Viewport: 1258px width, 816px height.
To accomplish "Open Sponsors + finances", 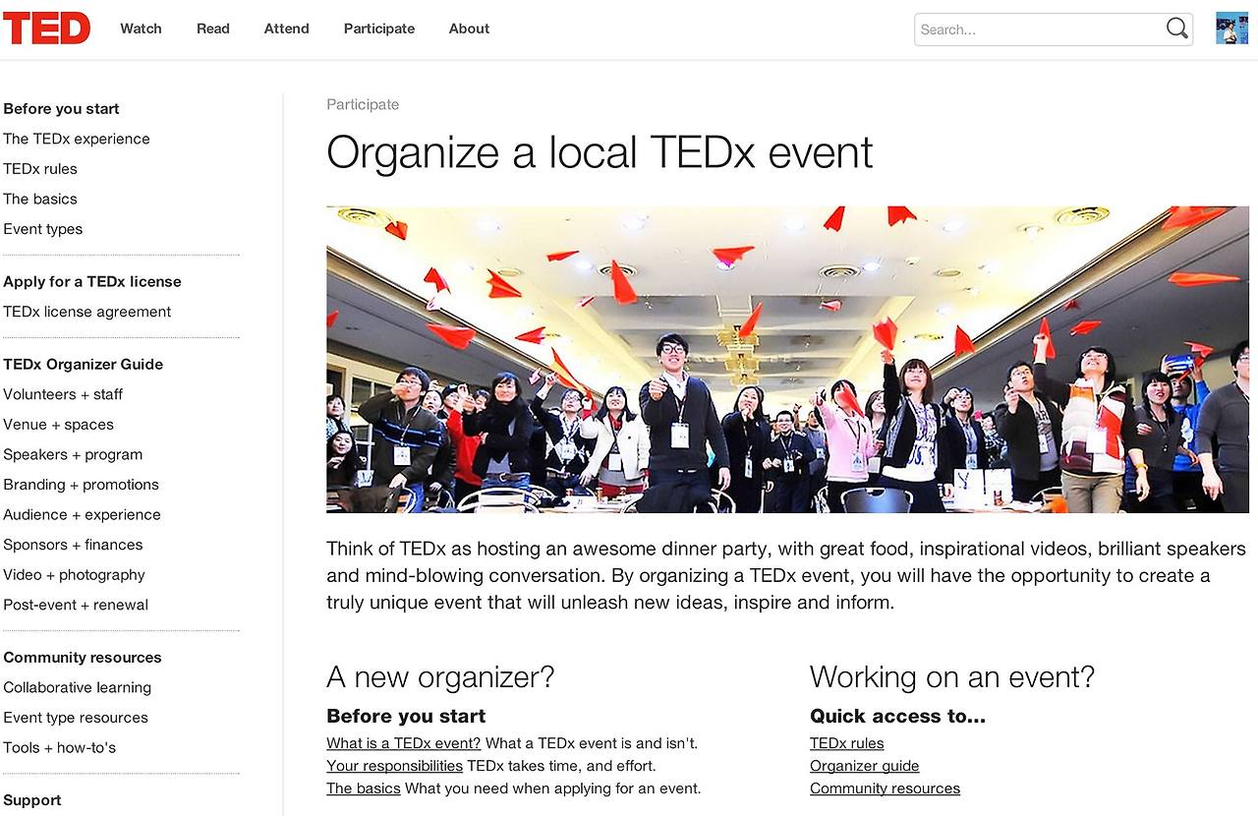I will pyautogui.click(x=73, y=545).
